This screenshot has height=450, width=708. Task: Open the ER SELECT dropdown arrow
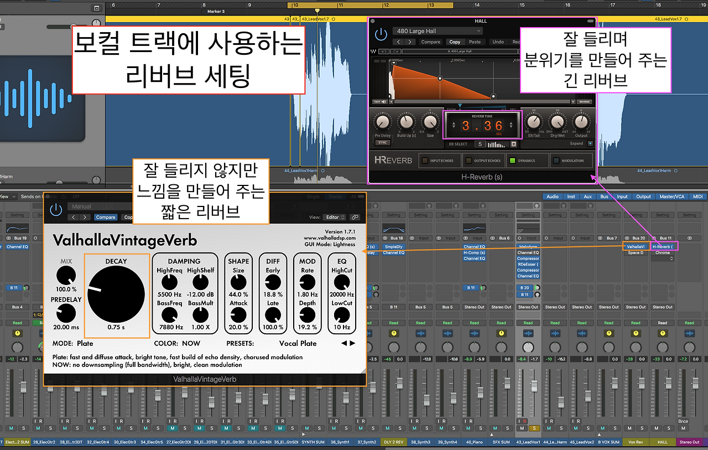pyautogui.click(x=514, y=144)
